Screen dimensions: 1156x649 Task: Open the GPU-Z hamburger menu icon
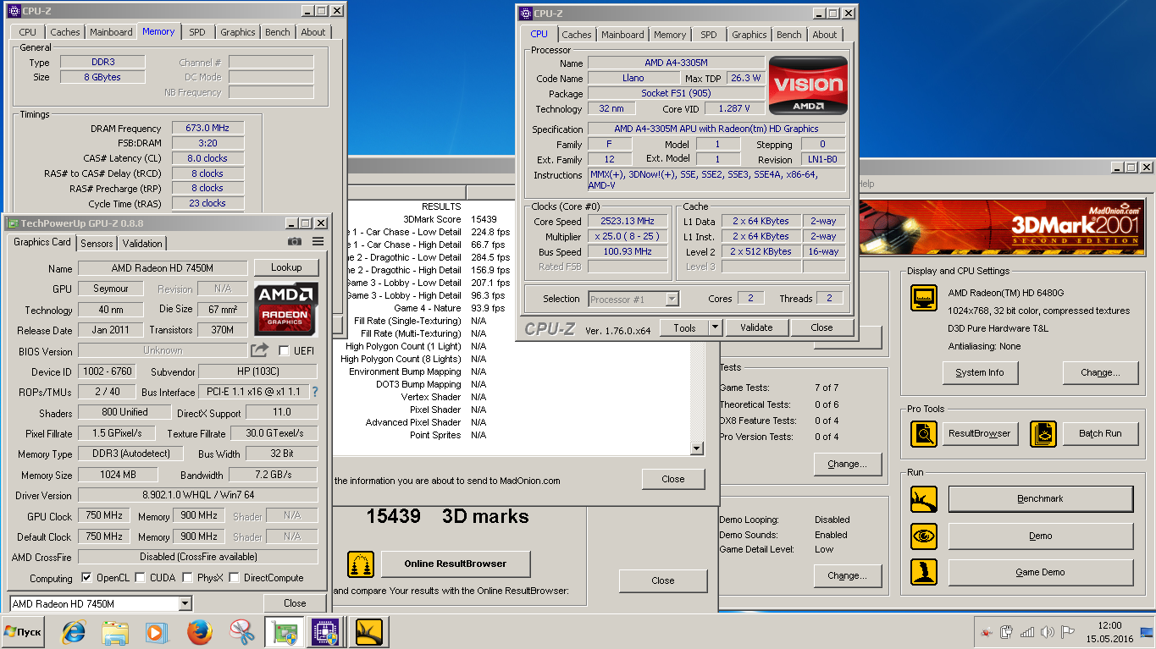(x=318, y=242)
